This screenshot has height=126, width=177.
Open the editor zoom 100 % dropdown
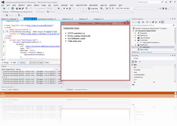5,60
